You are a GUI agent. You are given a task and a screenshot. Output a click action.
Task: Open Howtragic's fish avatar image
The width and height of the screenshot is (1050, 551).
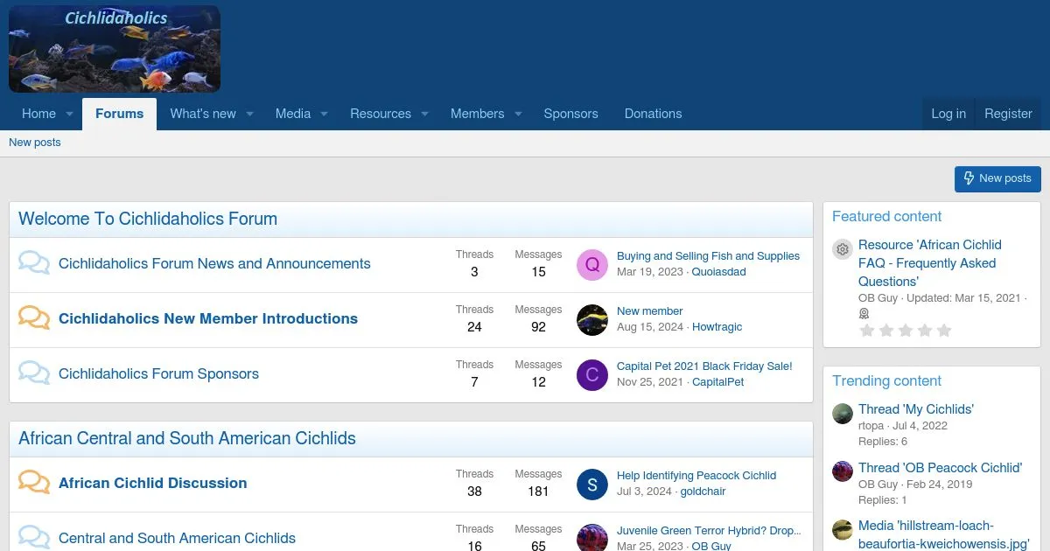point(592,320)
